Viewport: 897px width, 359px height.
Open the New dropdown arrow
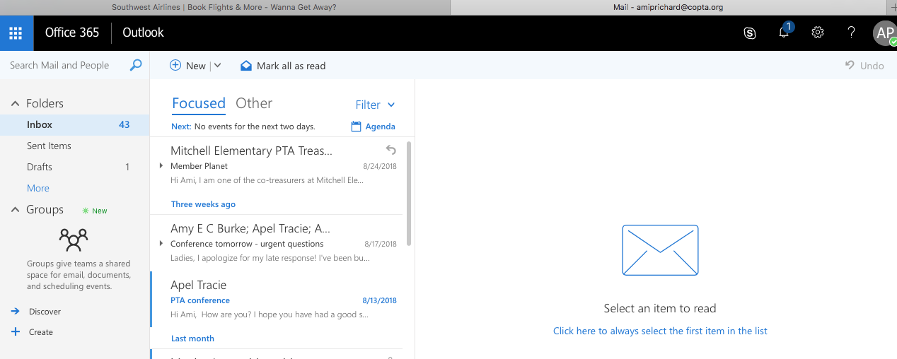coord(217,65)
